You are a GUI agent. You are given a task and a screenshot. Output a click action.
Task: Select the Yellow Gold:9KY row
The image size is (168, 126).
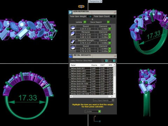(92, 68)
